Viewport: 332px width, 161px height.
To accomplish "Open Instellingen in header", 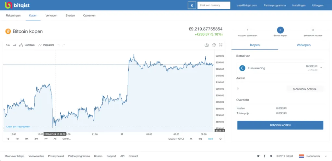I will pyautogui.click(x=299, y=5).
